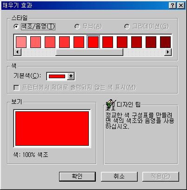The image size is (187, 190).
Task: Select the pure red 100% swatch
Action: pyautogui.click(x=93, y=42)
